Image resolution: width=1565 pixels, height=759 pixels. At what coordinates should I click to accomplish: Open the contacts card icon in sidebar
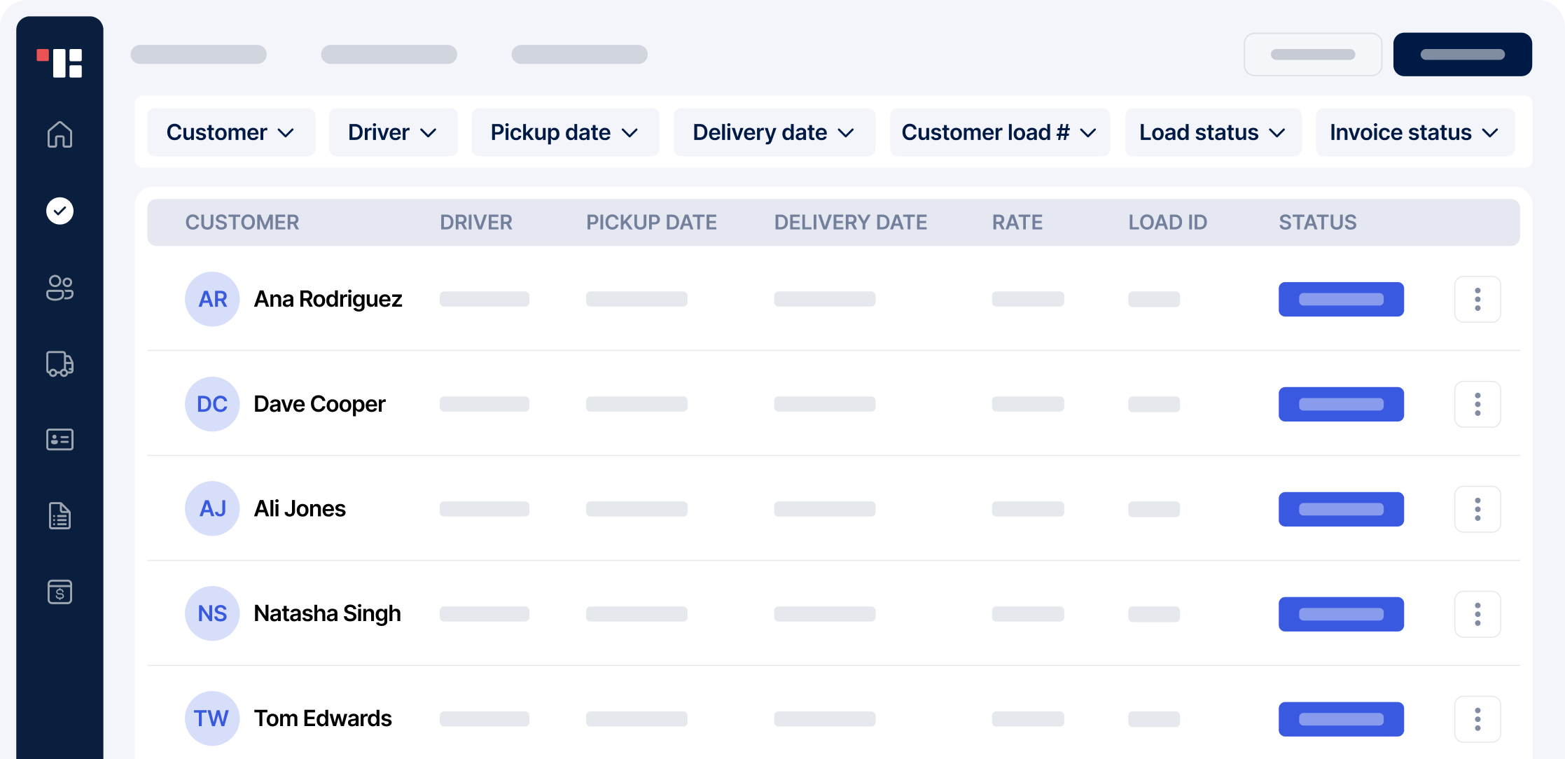pos(60,439)
